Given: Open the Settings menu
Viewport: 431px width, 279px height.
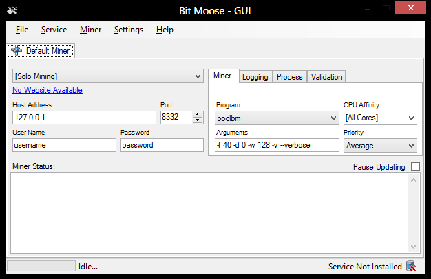Looking at the screenshot, I should click(129, 30).
